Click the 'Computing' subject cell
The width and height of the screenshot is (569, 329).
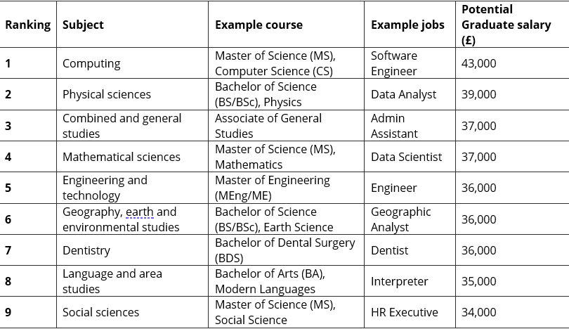[x=133, y=63]
